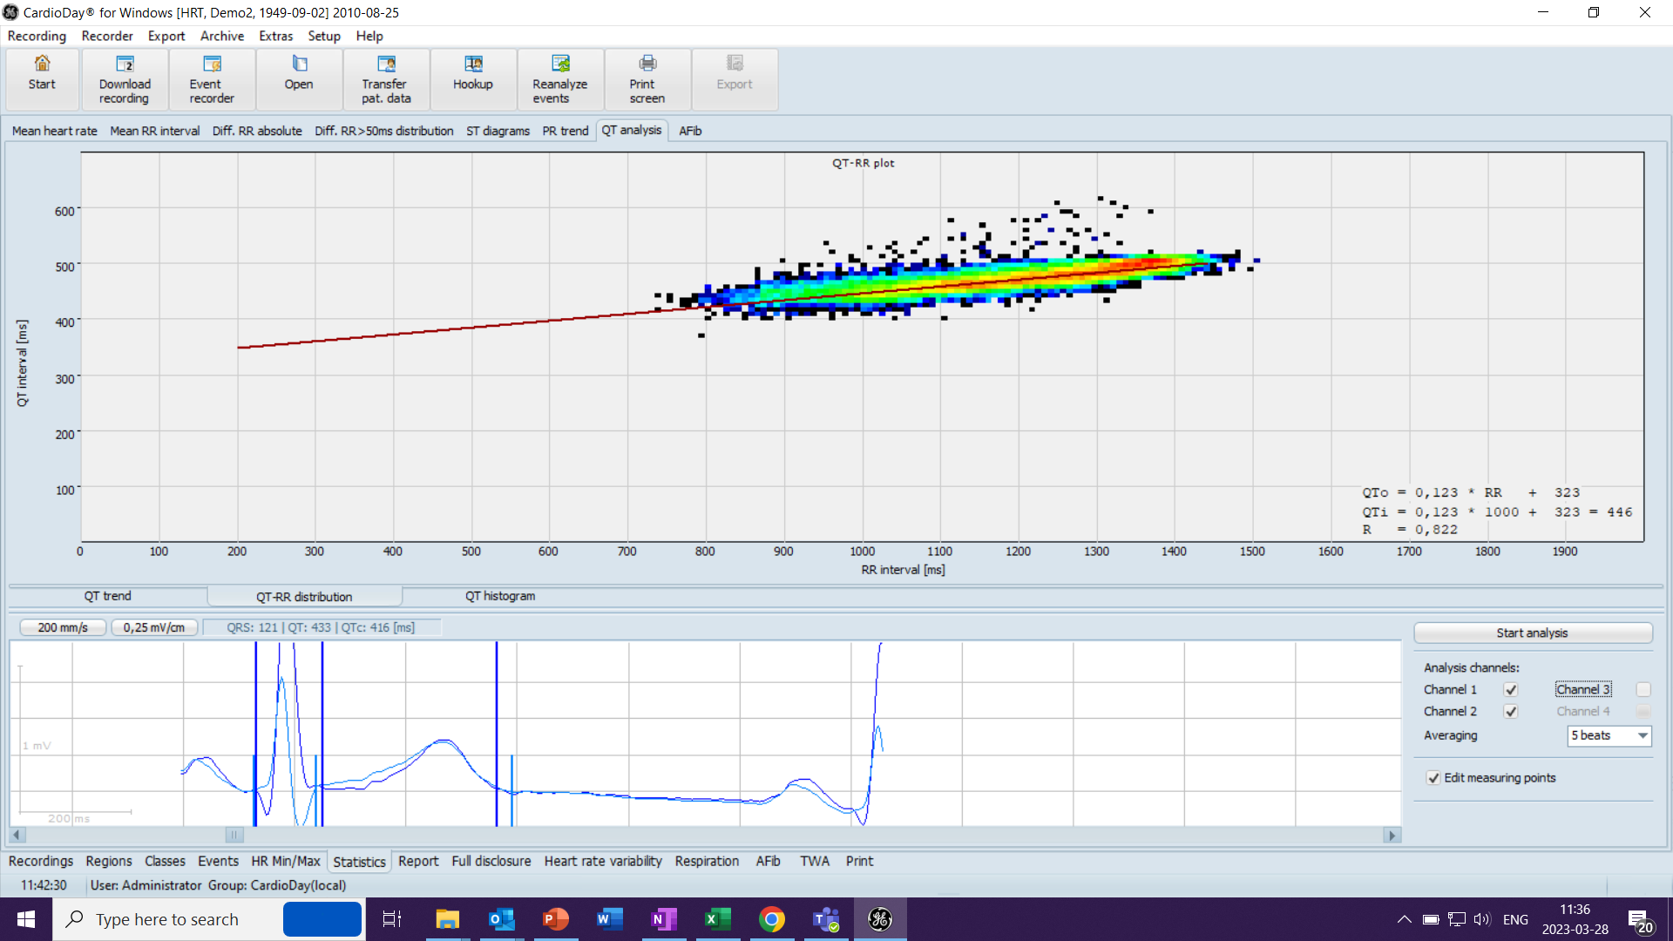Switch to Diff. RR absolute tab

[x=257, y=131]
